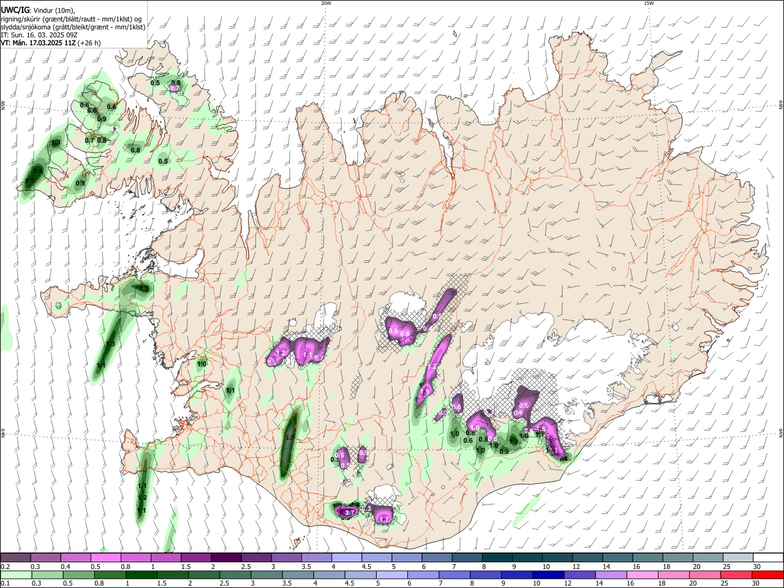Viewport: 784px width, 588px height.
Task: Pick the pale green bottom-row swatch labeled 0.1
Action: (x=16, y=575)
